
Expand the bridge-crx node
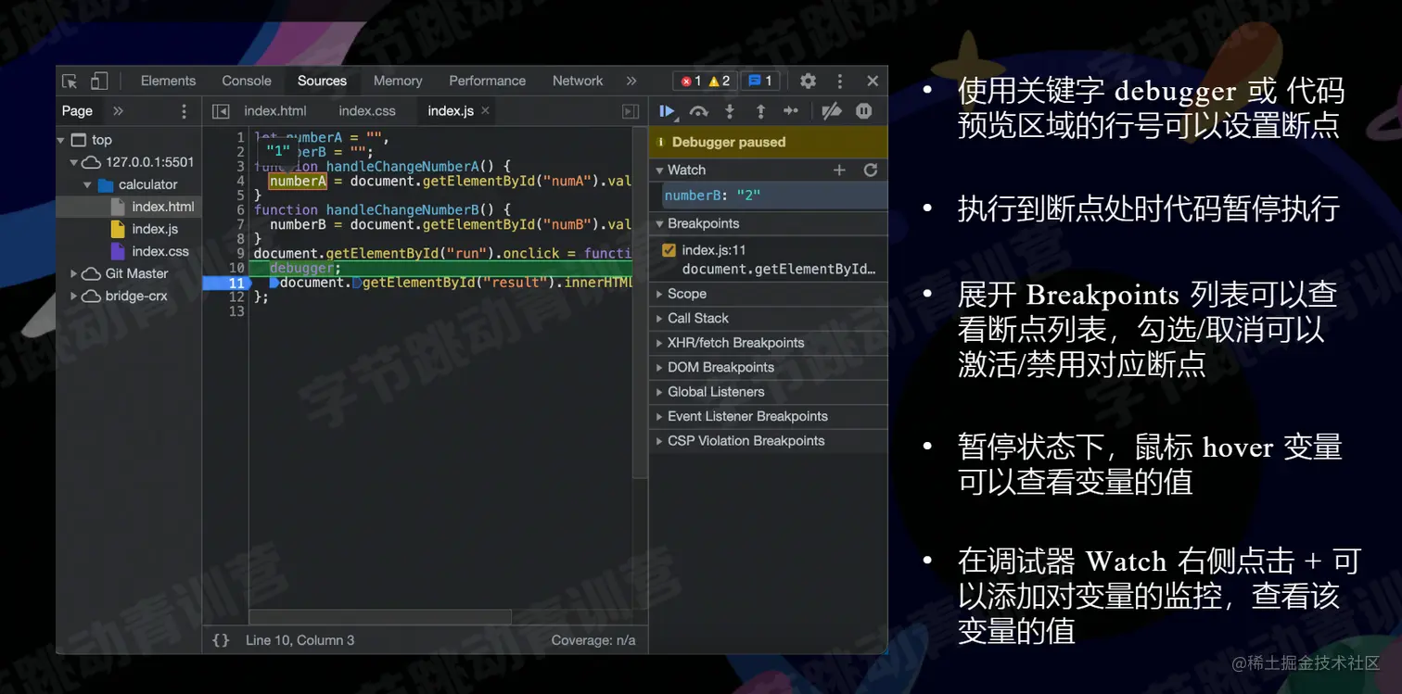point(74,297)
